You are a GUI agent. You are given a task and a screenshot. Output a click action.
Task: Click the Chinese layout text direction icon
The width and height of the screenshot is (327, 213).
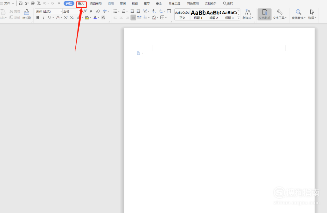[145, 11]
